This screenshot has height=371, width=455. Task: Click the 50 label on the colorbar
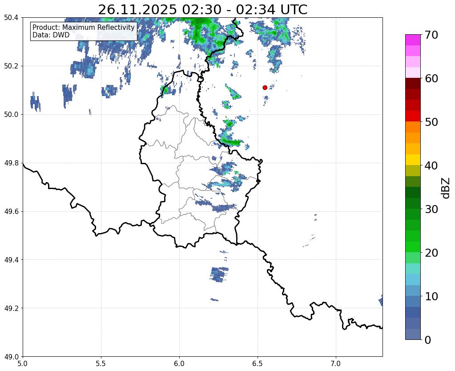[431, 122]
